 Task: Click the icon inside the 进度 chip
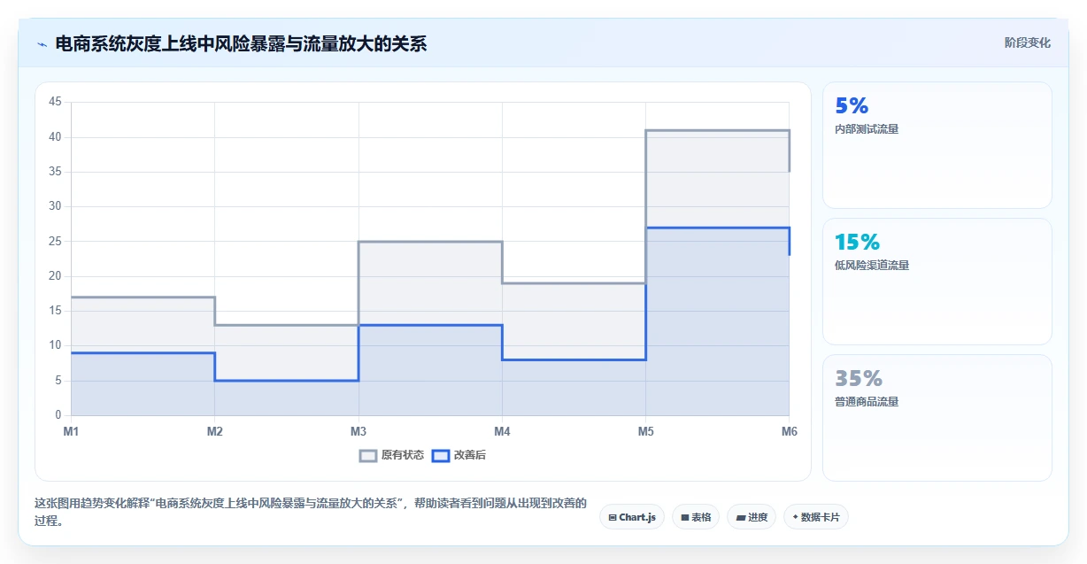coord(741,517)
